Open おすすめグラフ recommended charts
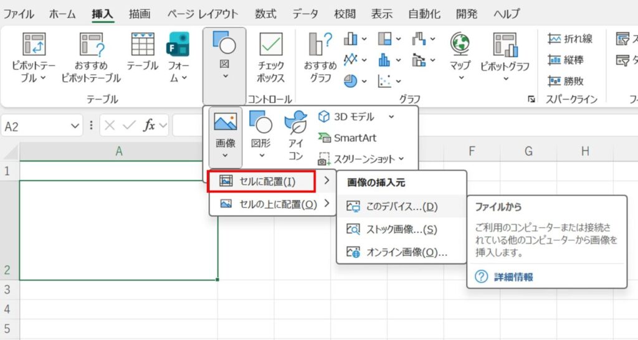Viewport: 638px width, 340px height. [x=320, y=57]
